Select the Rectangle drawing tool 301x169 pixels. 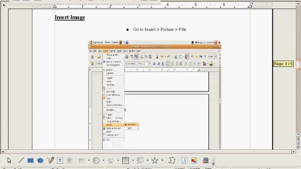pyautogui.click(x=31, y=161)
